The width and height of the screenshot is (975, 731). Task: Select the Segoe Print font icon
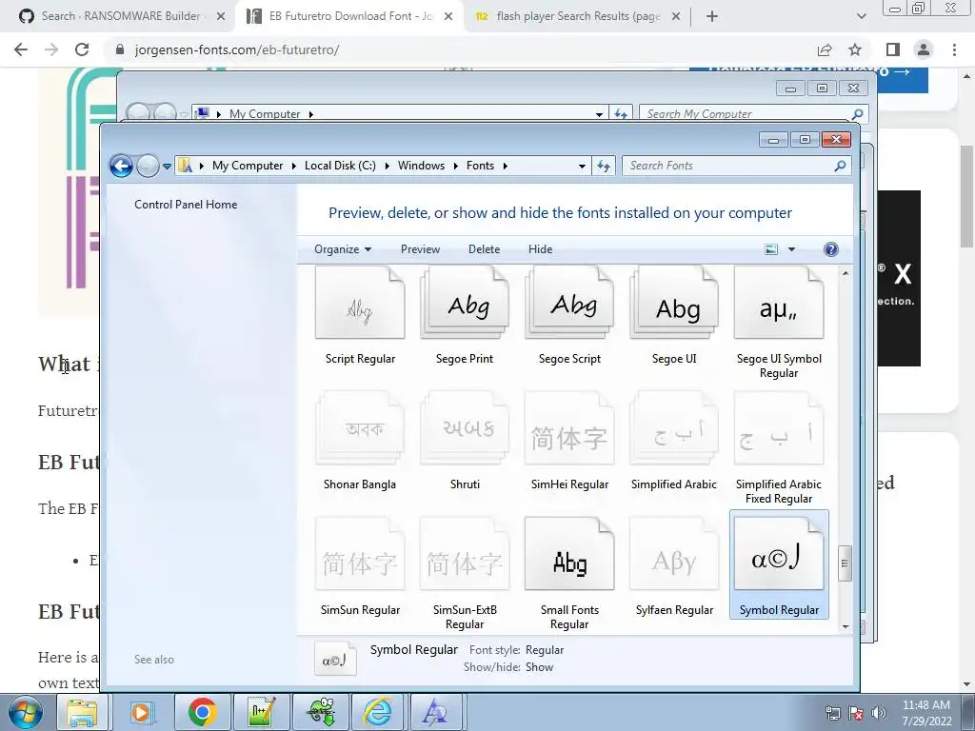(x=465, y=303)
